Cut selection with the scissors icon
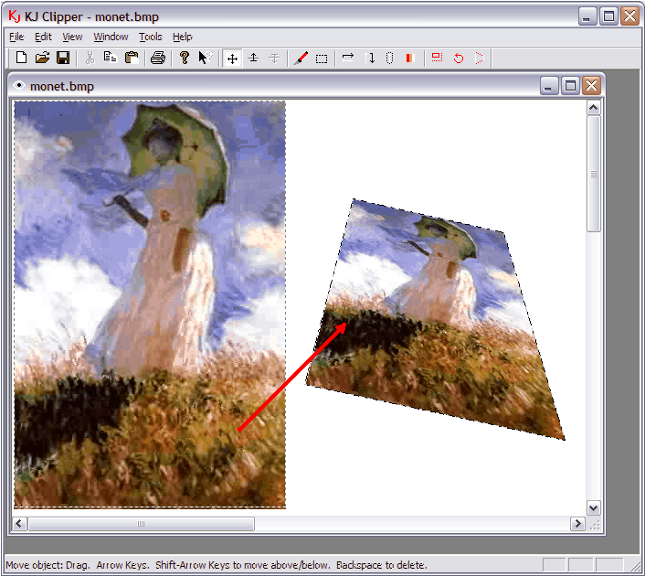This screenshot has width=645, height=576. pyautogui.click(x=90, y=58)
